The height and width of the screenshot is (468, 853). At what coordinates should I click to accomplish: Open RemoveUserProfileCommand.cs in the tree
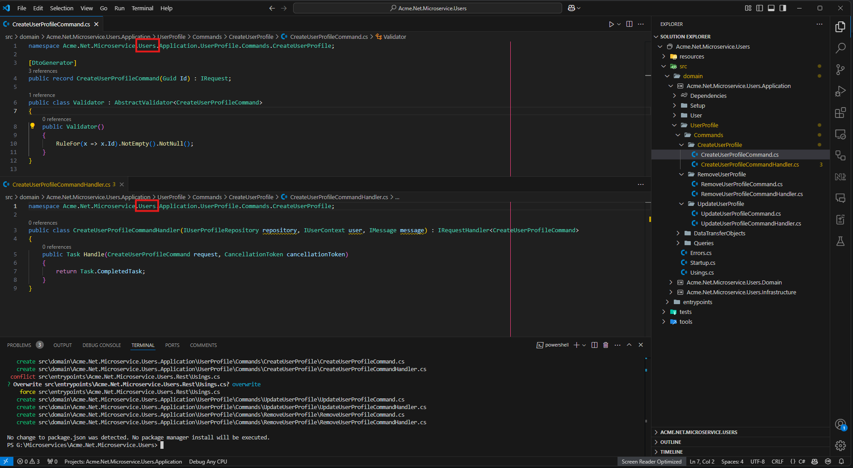741,184
